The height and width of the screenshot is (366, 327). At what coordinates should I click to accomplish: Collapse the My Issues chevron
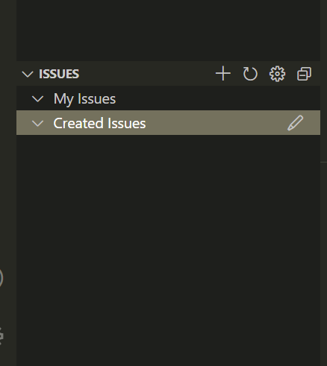[x=38, y=99]
